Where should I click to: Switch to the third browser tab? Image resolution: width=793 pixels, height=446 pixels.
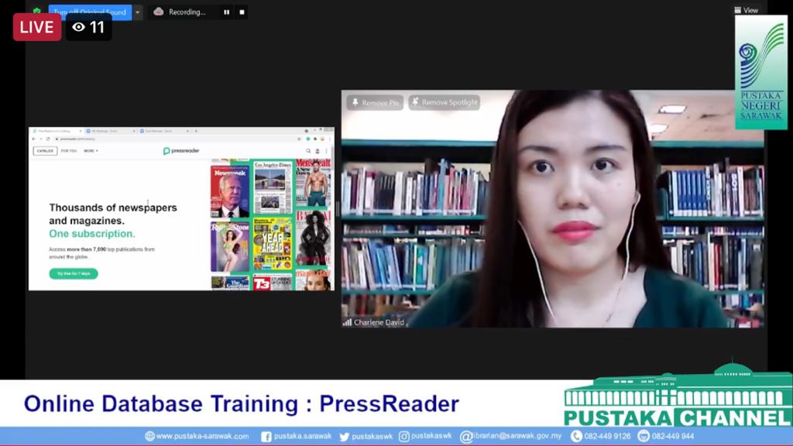click(x=164, y=131)
